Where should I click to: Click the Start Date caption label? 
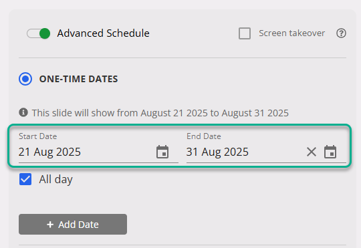37,136
